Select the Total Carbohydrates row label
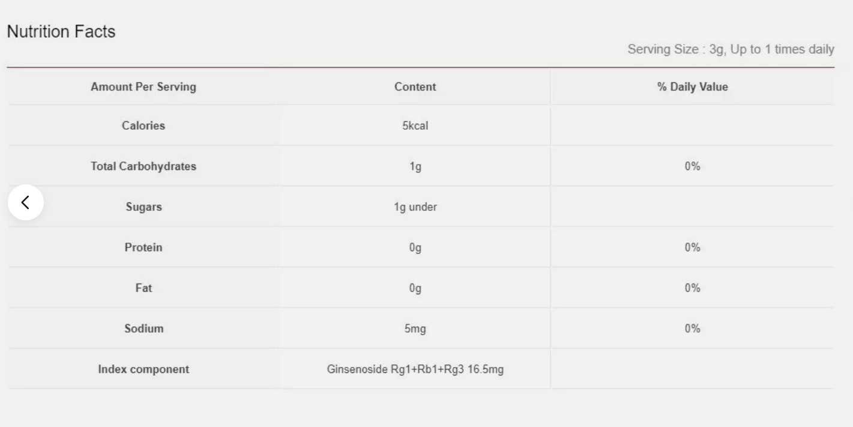Image resolution: width=853 pixels, height=427 pixels. 143,167
